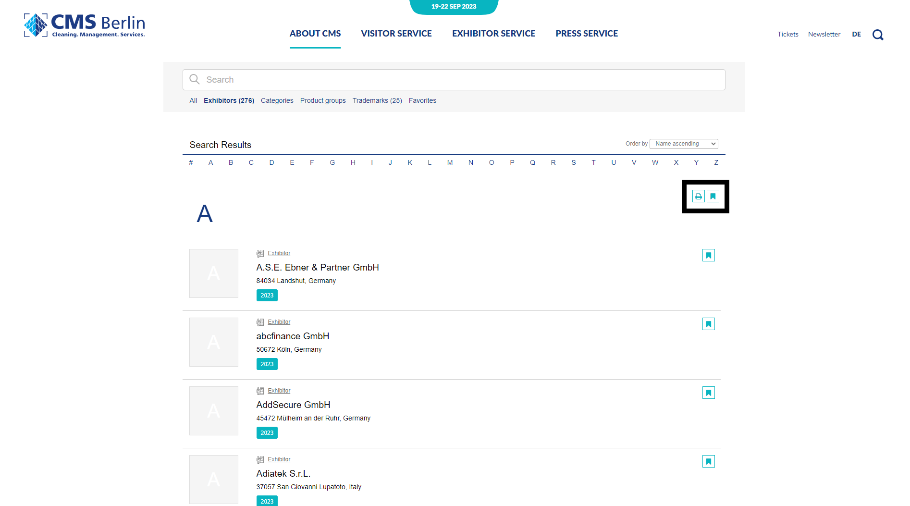Jump to letter H in index
Viewport: 910px width, 506px height.
[353, 162]
